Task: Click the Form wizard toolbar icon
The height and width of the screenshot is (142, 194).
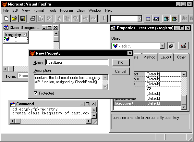Action: (x=166, y=19)
